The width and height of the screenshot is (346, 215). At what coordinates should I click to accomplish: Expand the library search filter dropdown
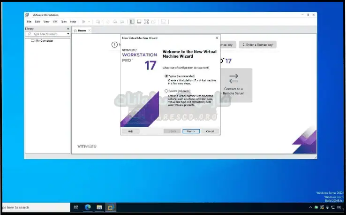point(68,34)
